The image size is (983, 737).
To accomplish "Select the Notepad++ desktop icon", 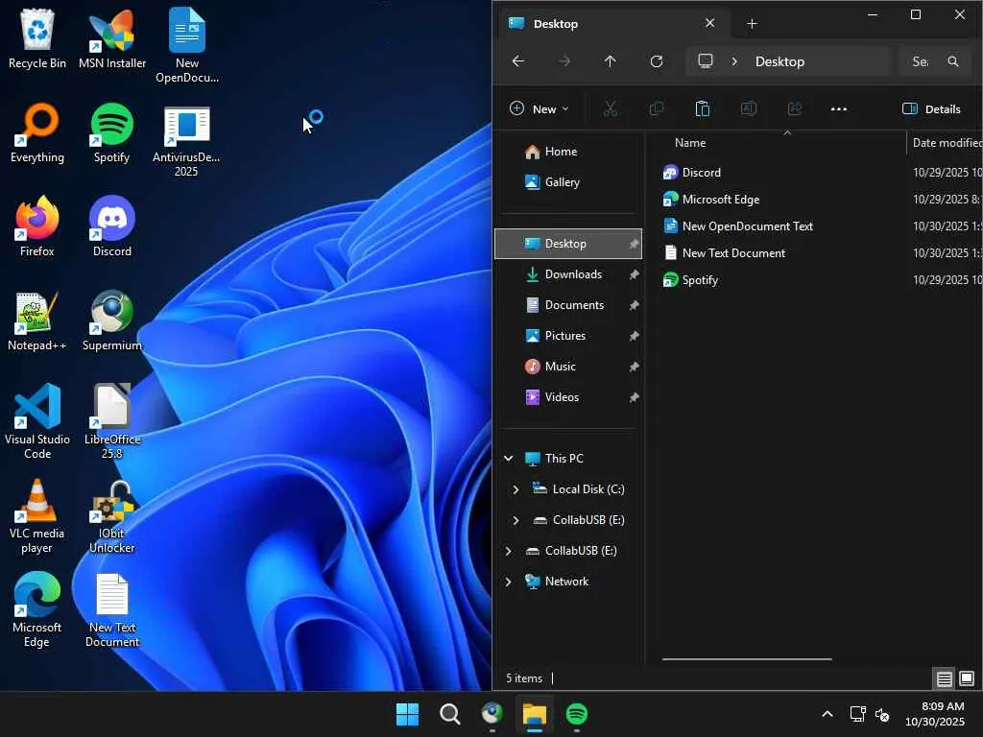I will (x=37, y=321).
